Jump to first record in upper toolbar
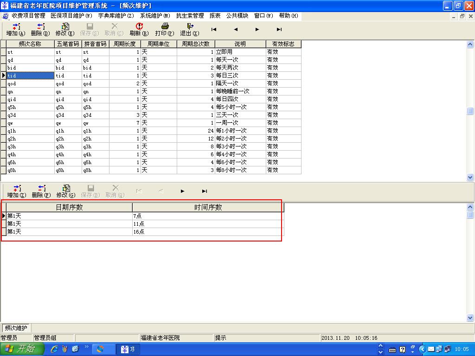The image size is (475, 356). point(214,29)
